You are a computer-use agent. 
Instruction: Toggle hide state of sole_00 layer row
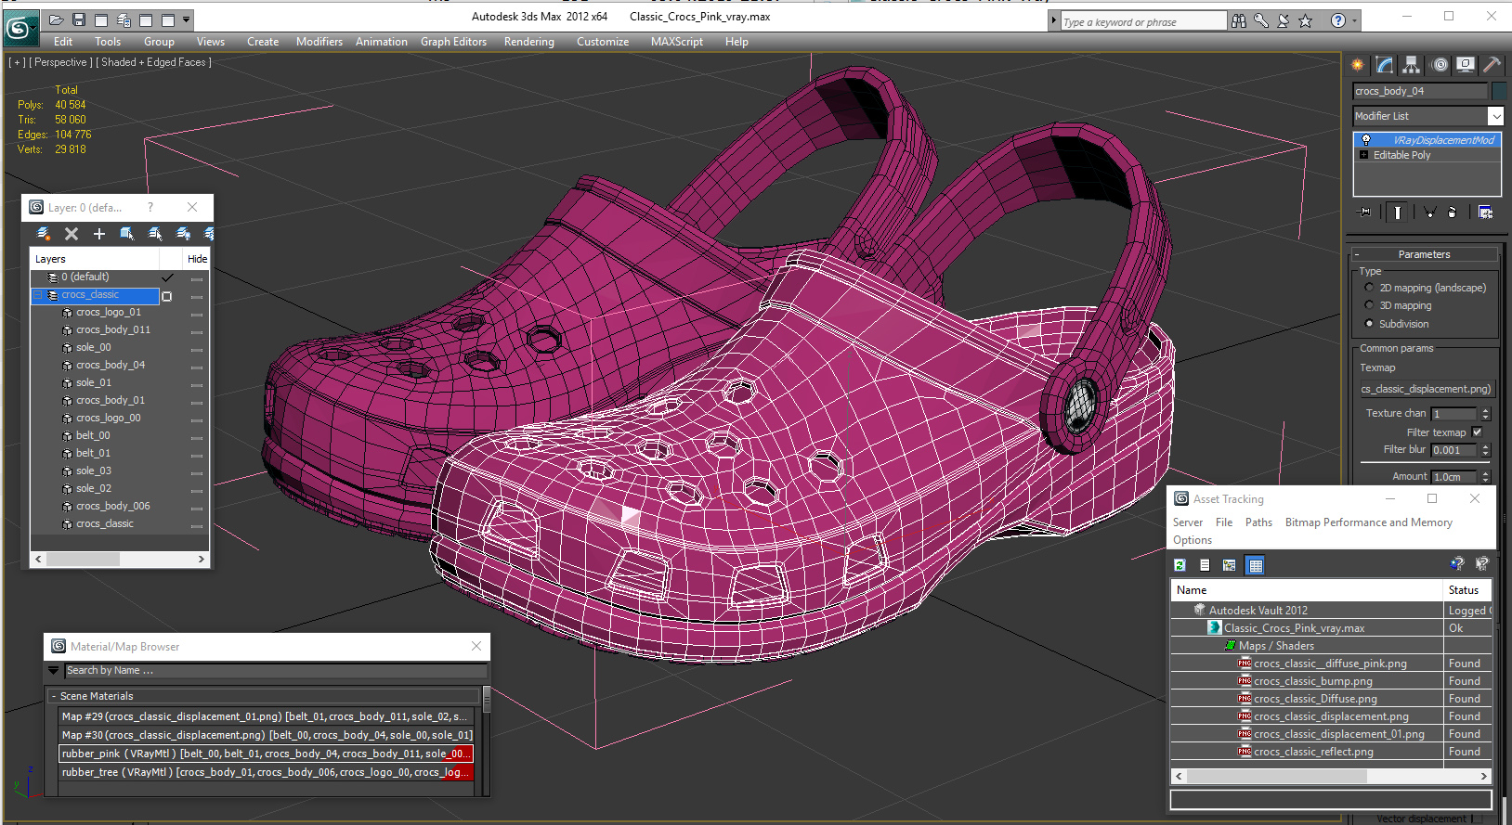tap(197, 349)
